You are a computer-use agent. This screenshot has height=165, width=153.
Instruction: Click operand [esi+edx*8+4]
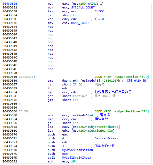83,115
